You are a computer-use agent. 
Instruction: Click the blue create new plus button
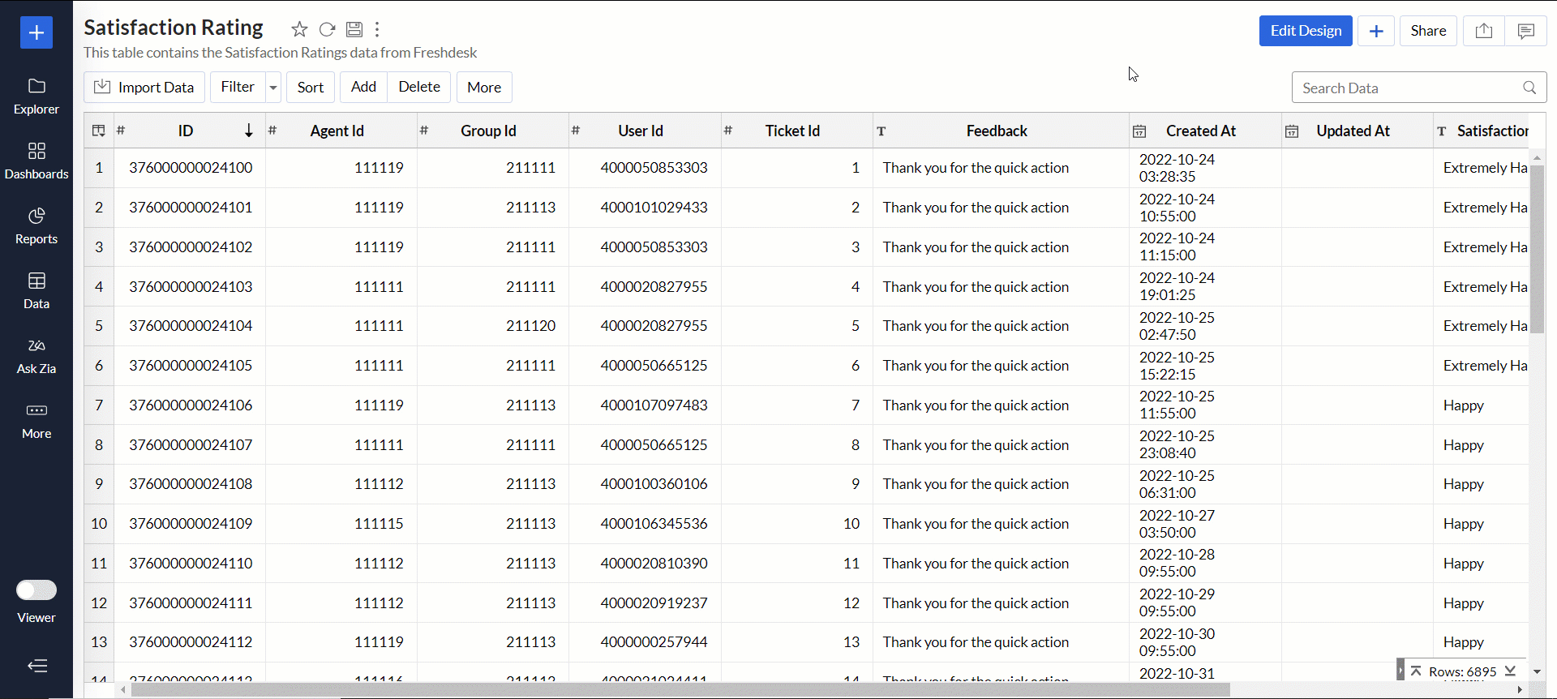click(36, 32)
